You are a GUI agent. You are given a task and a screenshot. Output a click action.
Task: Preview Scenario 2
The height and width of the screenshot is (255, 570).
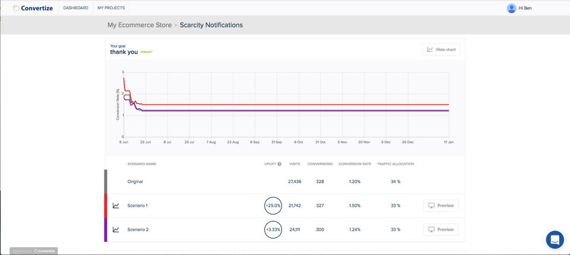point(441,229)
